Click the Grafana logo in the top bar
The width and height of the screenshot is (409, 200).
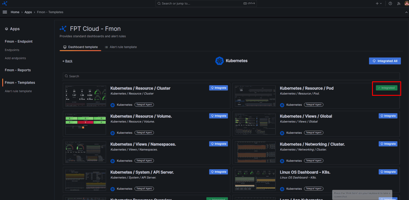click(x=5, y=3)
